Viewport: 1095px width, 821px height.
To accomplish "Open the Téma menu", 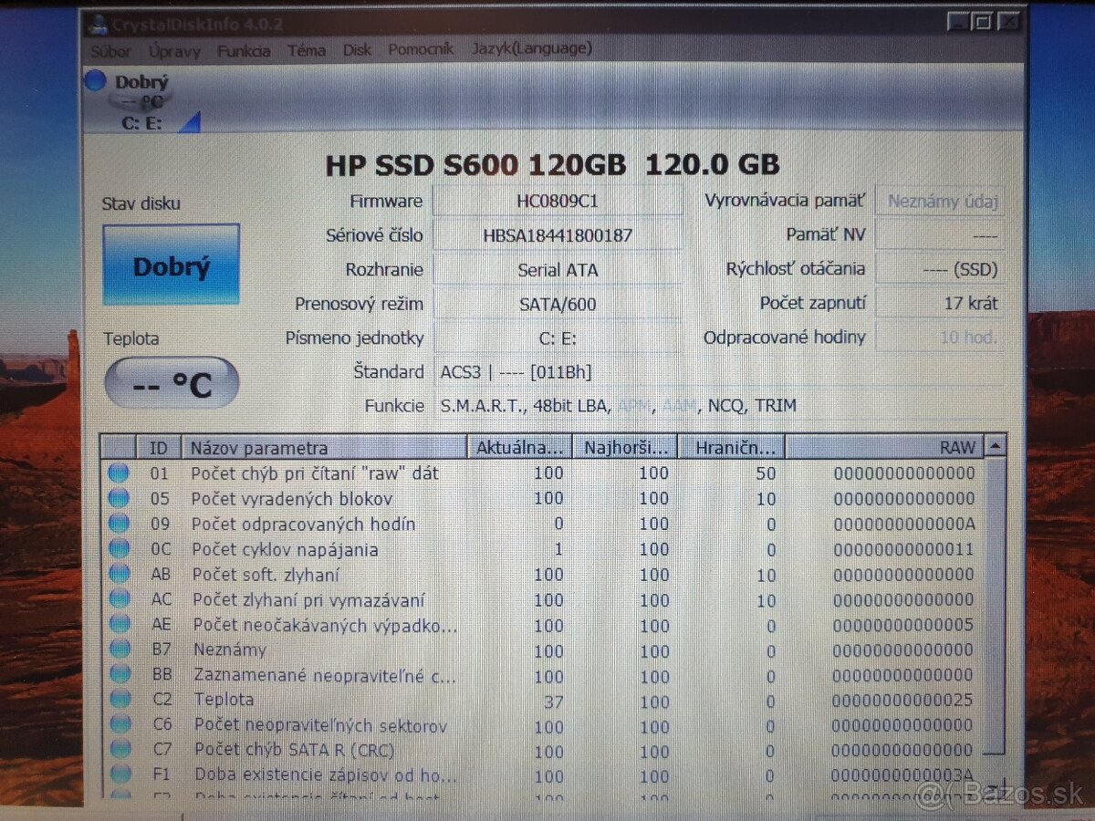I will point(307,51).
